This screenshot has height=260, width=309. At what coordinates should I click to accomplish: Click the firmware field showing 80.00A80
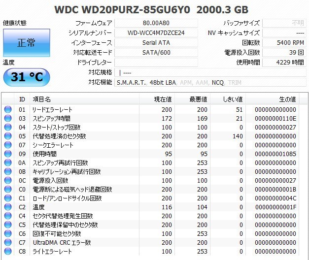pos(156,23)
